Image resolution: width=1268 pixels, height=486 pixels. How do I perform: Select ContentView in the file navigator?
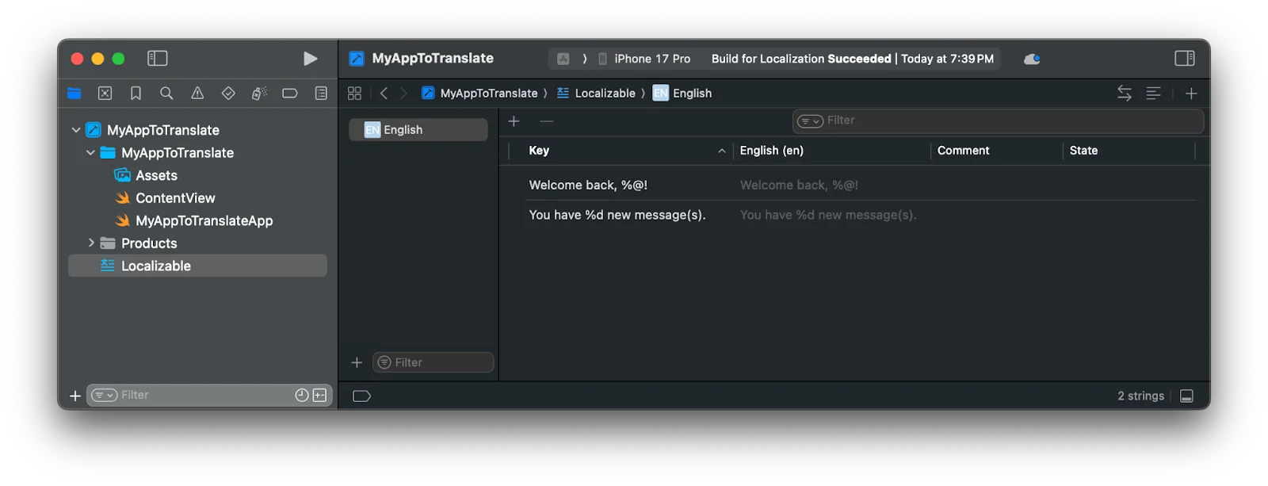click(175, 198)
